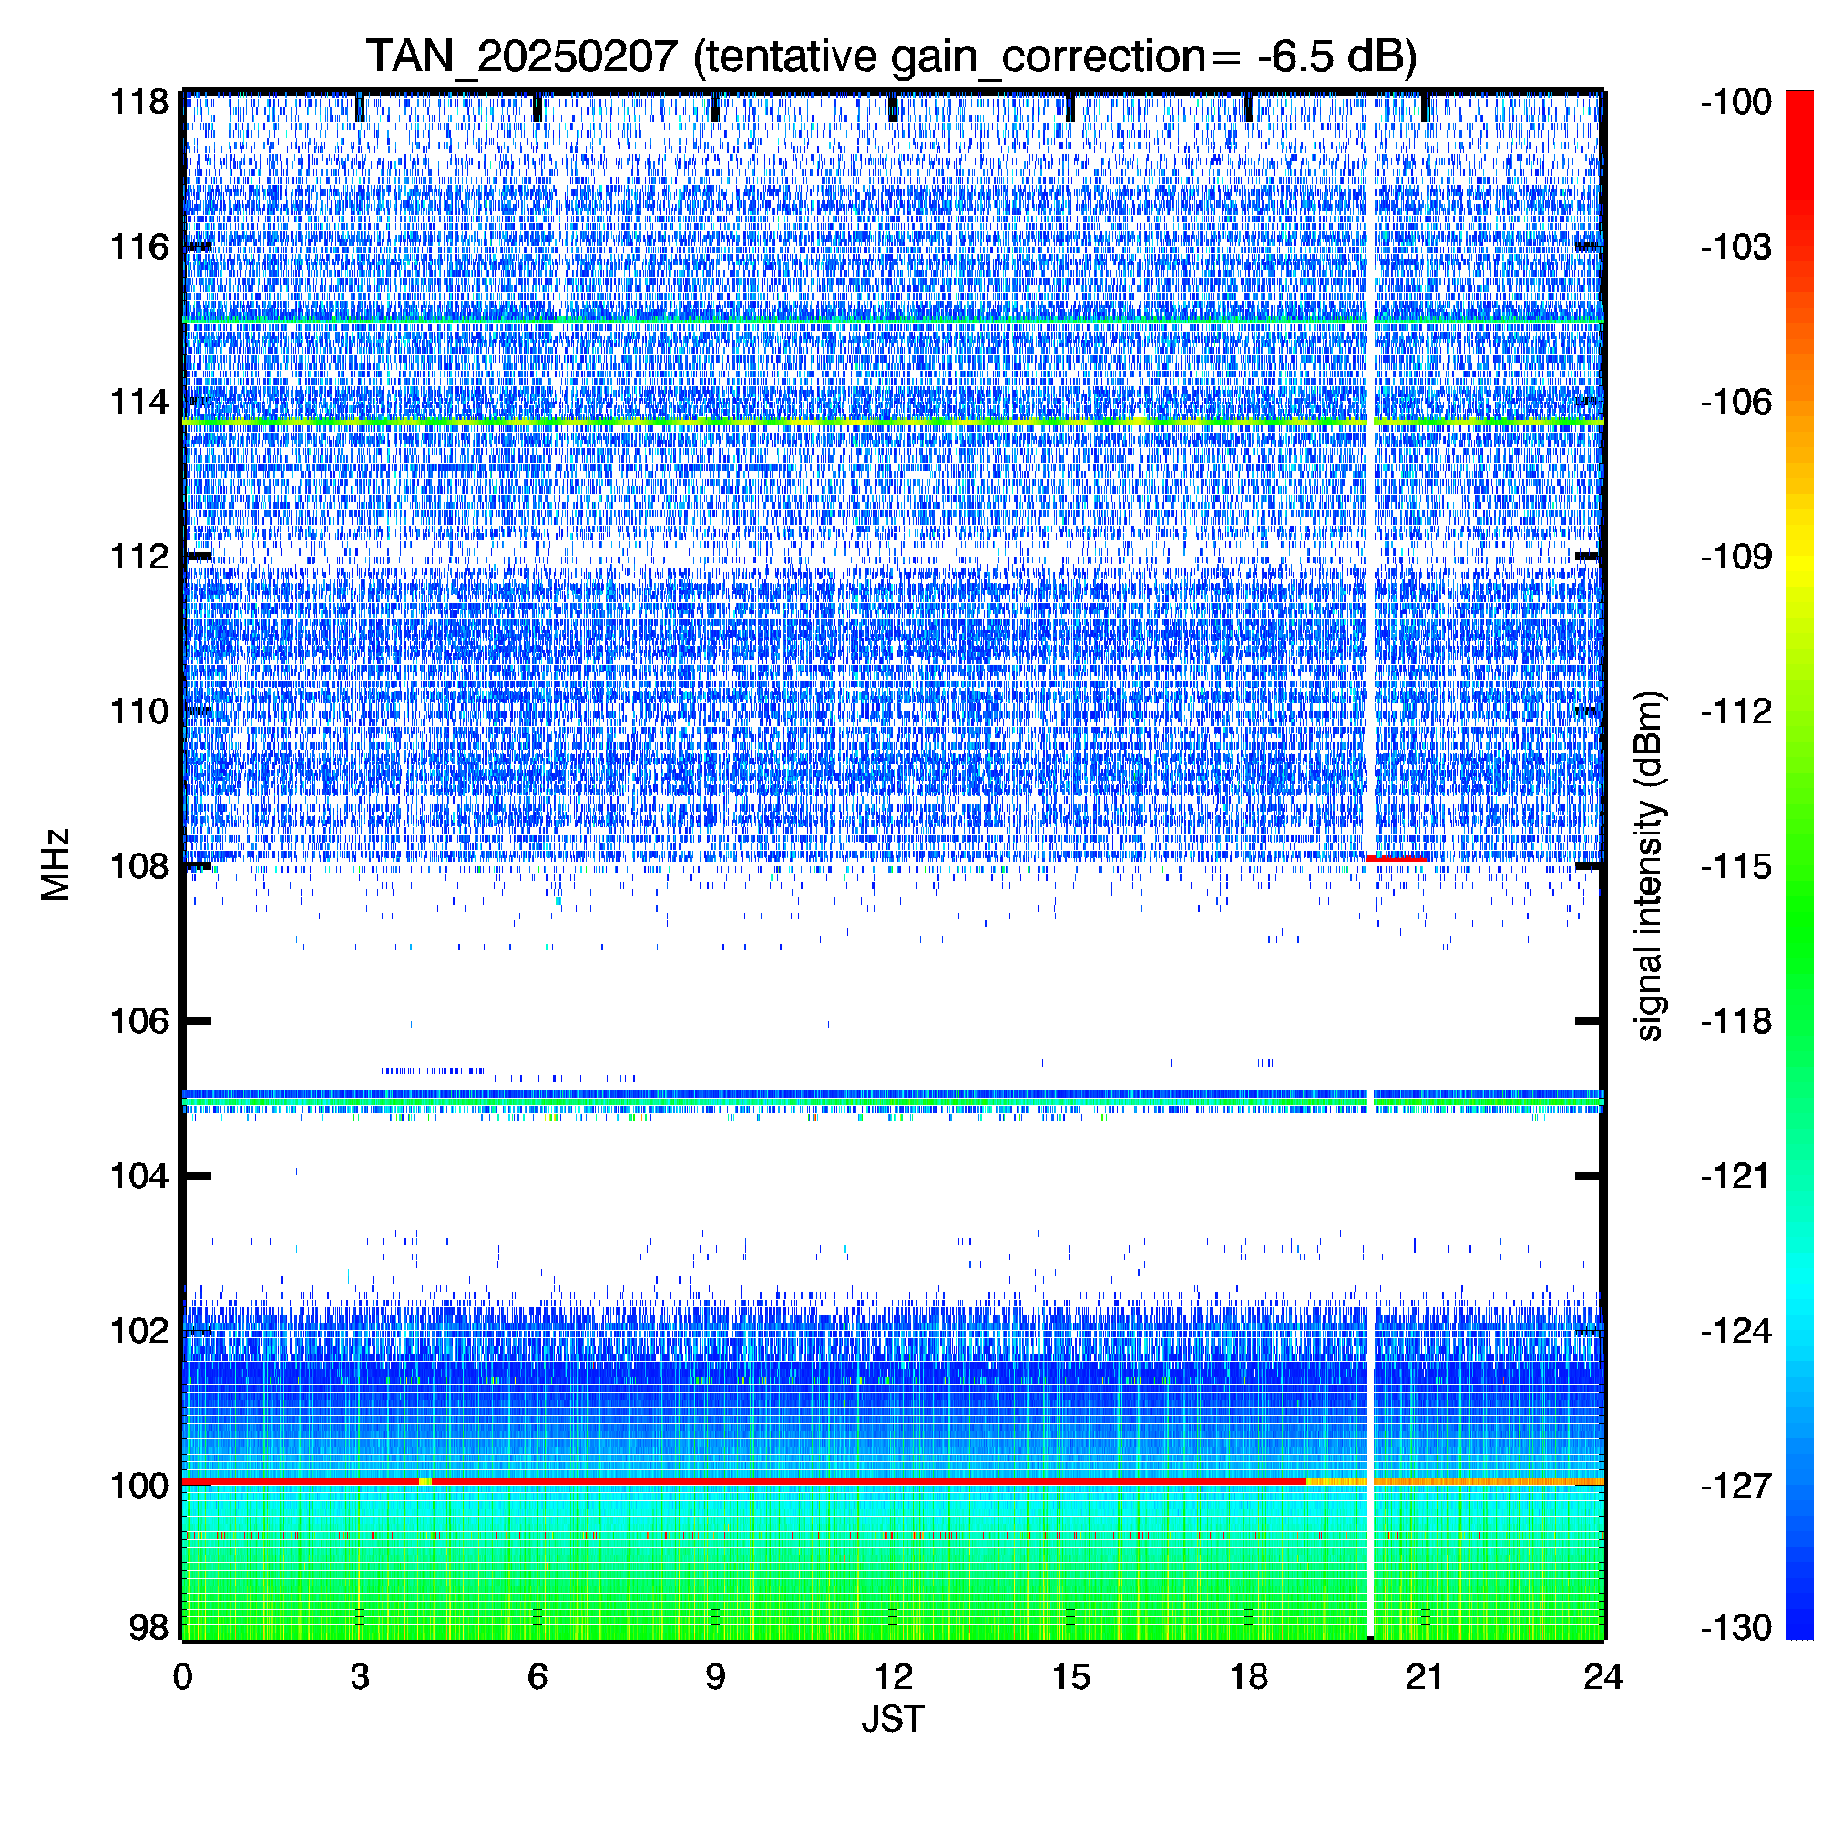This screenshot has height=1822, width=1822.
Task: Click the x-axis label 12
Action: [893, 1678]
